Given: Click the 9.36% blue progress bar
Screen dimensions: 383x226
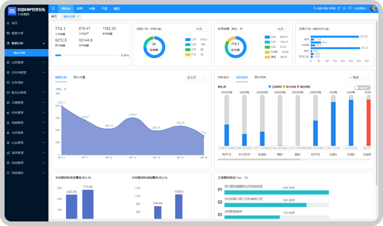Looking at the screenshot, I should coord(58,55).
